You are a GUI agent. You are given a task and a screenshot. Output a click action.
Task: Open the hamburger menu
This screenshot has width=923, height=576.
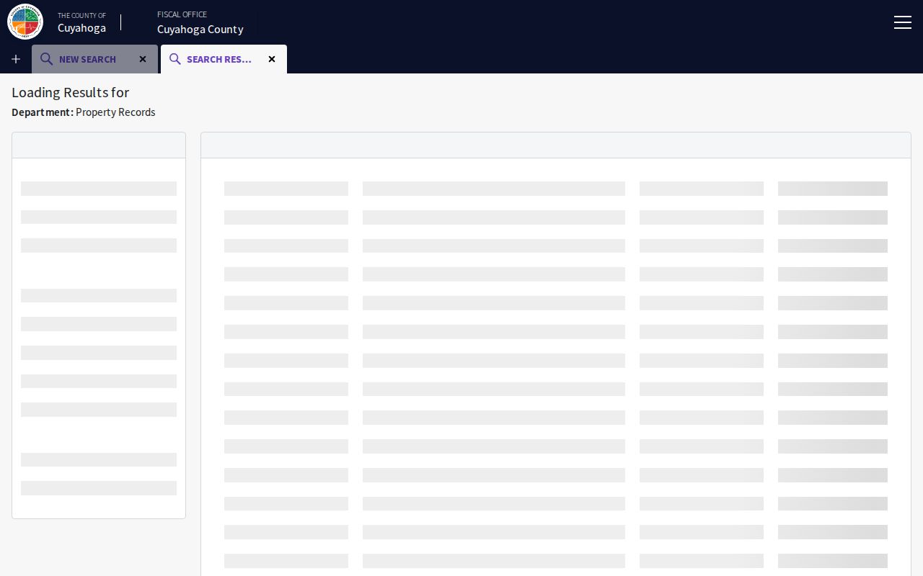click(903, 22)
